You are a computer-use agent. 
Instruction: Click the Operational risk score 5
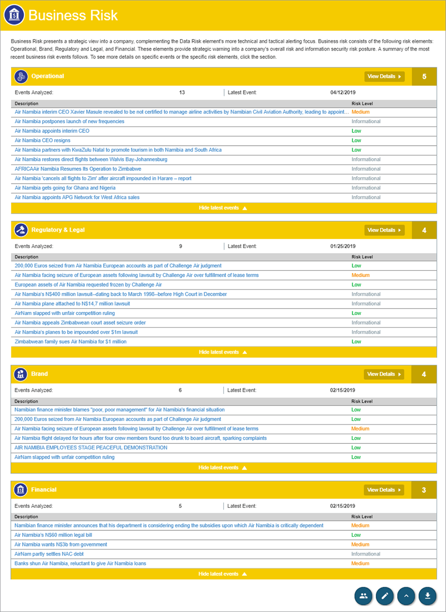coord(424,76)
